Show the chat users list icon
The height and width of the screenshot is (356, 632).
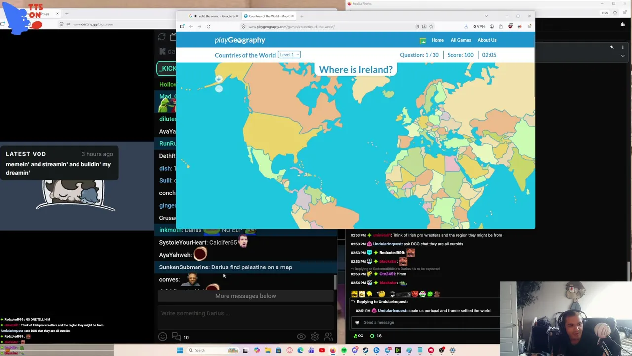pyautogui.click(x=328, y=337)
